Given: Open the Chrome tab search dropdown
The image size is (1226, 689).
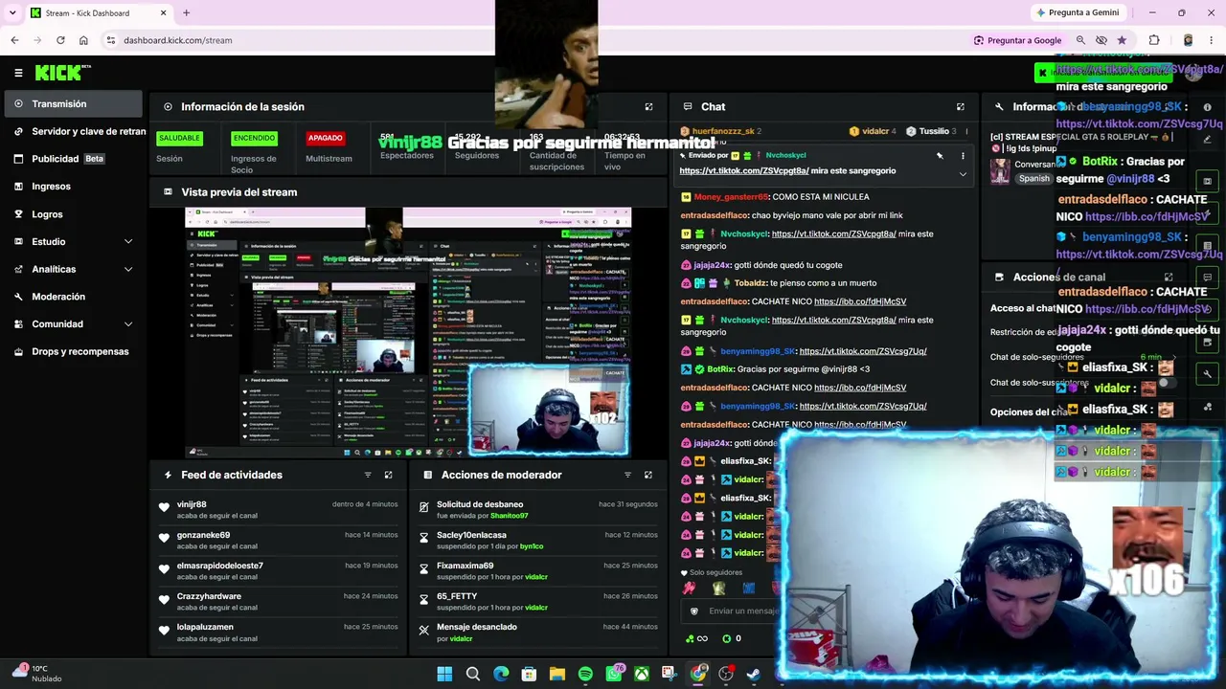Looking at the screenshot, I should [x=12, y=12].
